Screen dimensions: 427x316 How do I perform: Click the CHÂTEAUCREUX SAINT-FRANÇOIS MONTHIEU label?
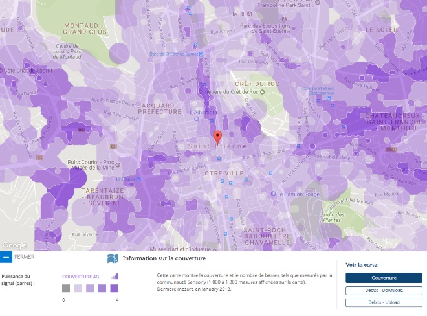pyautogui.click(x=394, y=122)
